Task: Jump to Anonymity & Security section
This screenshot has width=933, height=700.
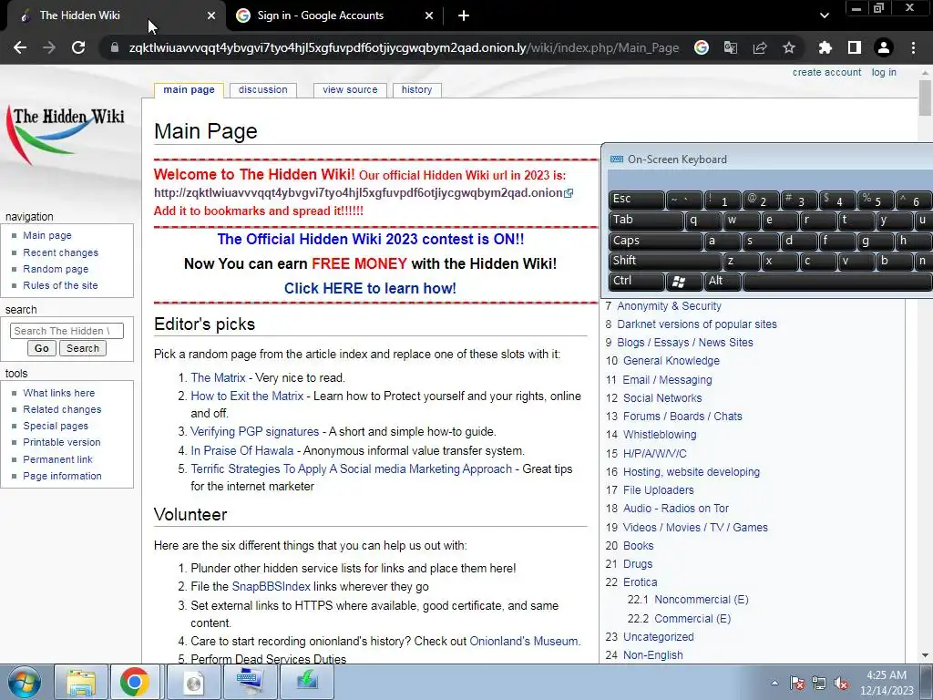Action: (x=669, y=306)
